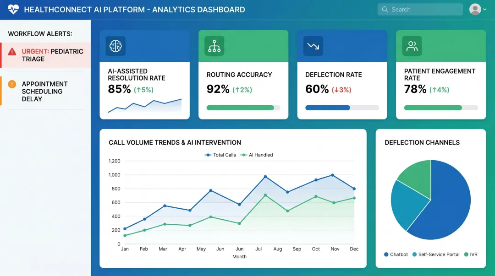Image resolution: width=495 pixels, height=276 pixels.
Task: Toggle the AI Handled legend series
Action: [x=257, y=155]
